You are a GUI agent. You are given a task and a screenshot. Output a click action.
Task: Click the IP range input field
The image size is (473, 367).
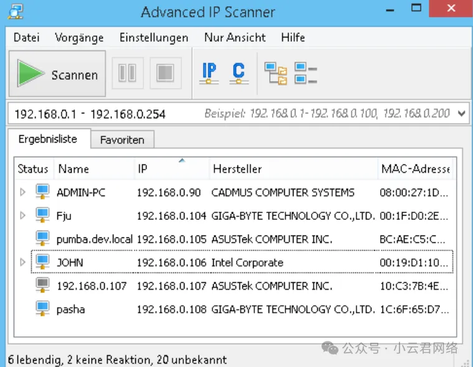(100, 114)
